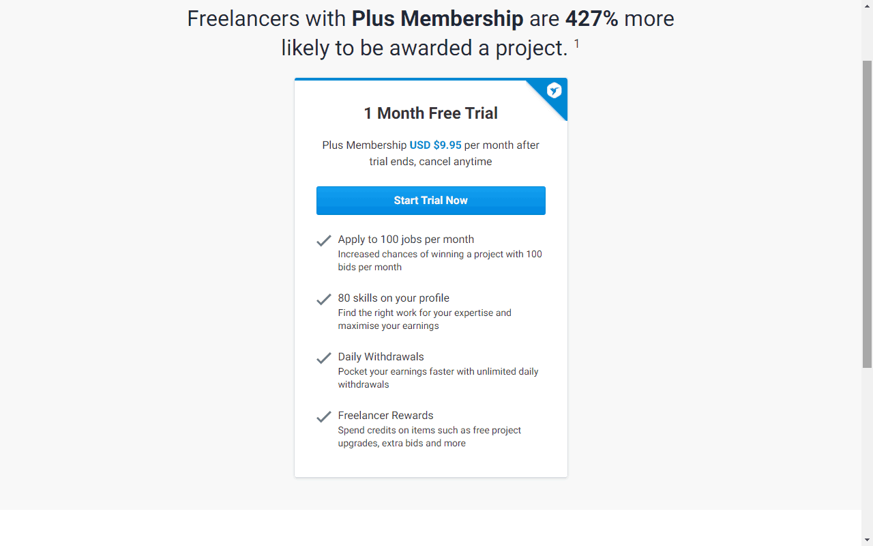873x546 pixels.
Task: Click checkmark beside Apply to 100 jobs
Action: point(324,241)
